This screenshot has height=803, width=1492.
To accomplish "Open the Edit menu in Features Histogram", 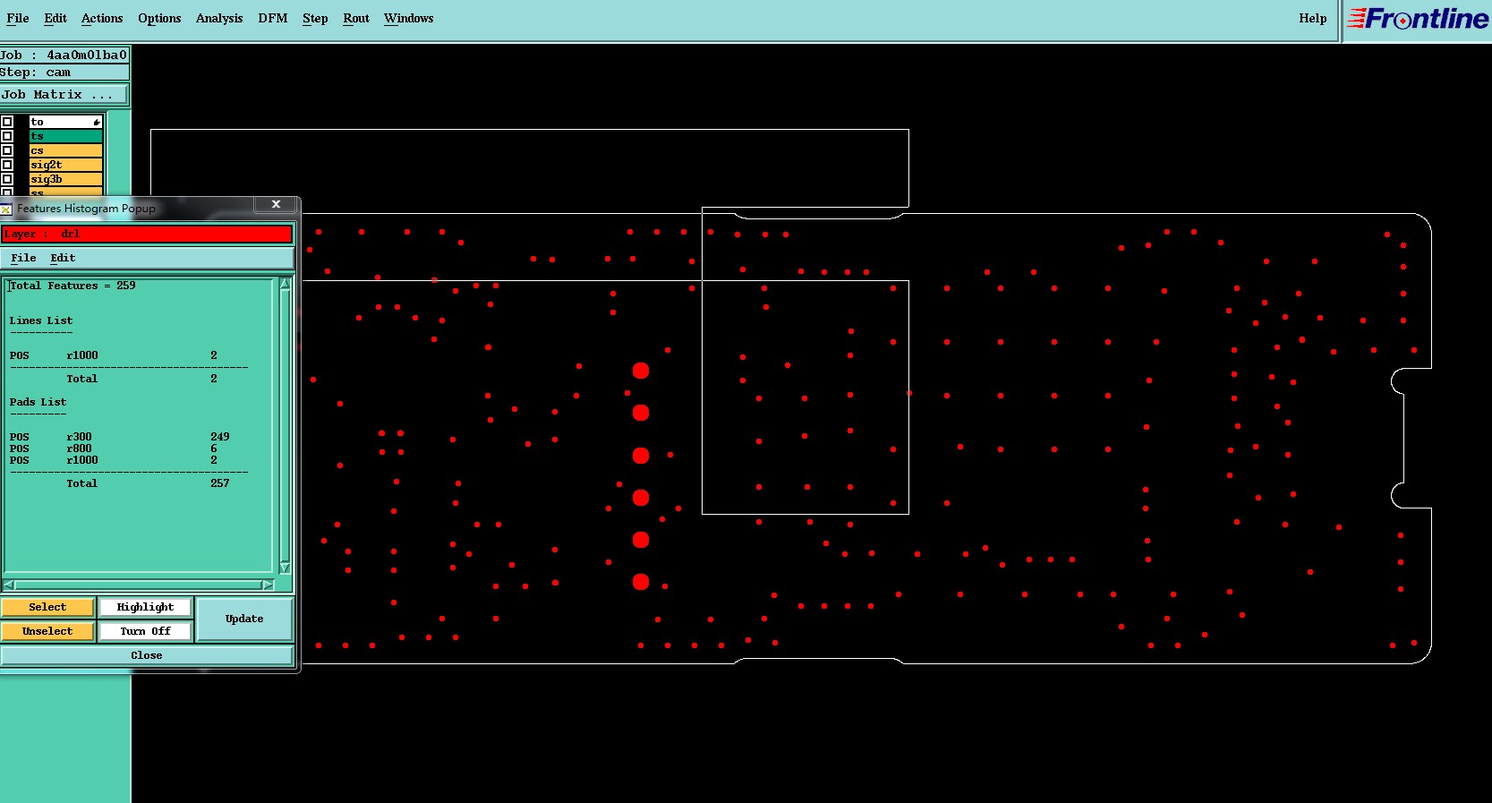I will pyautogui.click(x=63, y=258).
